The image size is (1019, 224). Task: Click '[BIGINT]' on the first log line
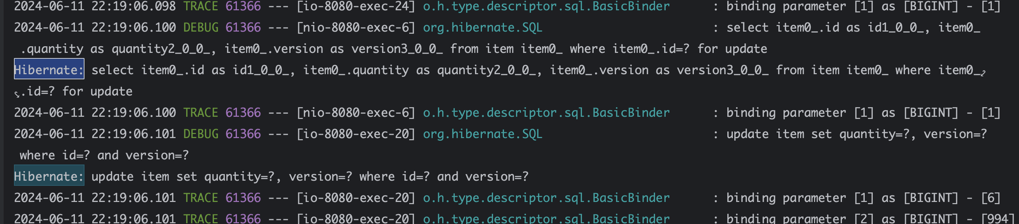click(931, 6)
